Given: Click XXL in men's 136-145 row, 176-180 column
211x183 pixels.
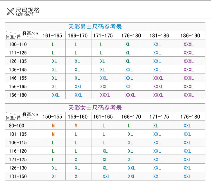Looking at the screenshot, I should pos(129,70).
